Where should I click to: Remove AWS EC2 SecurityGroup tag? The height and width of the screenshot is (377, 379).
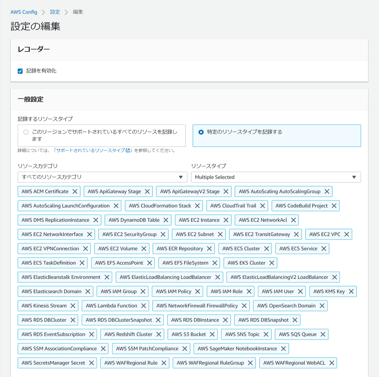point(163,234)
